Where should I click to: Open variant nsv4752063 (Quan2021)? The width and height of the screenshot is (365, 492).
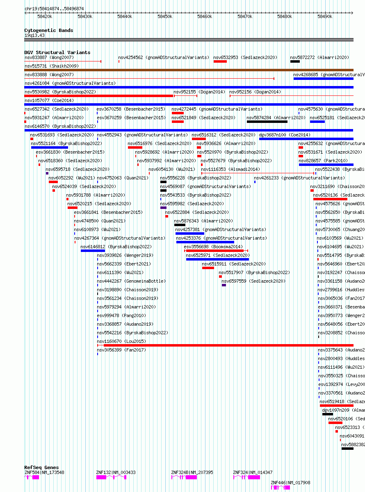click(x=123, y=178)
